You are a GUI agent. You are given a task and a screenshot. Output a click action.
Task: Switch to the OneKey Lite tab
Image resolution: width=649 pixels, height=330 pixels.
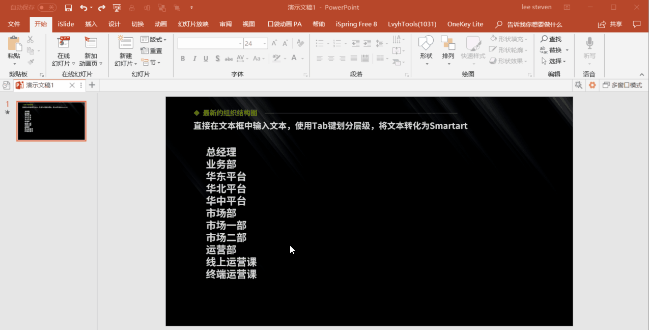(x=465, y=24)
